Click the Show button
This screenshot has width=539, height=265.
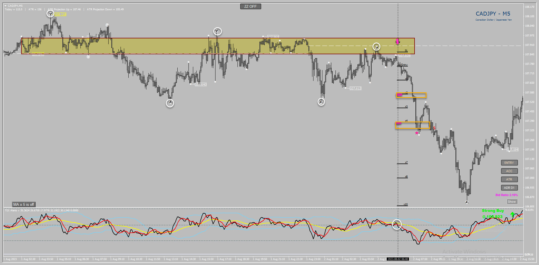coord(512,202)
